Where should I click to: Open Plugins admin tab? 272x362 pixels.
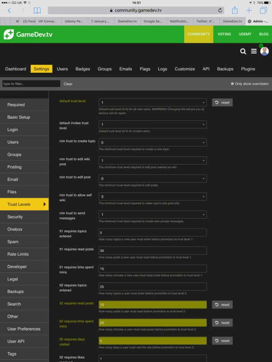(x=248, y=69)
